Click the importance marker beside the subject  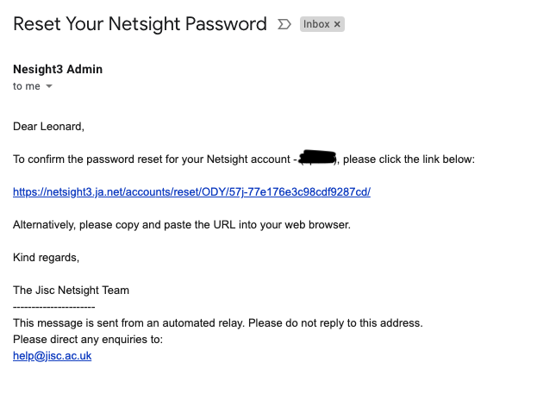pos(284,24)
